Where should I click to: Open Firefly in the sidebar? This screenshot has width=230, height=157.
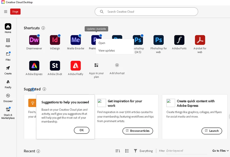[x=8, y=84]
